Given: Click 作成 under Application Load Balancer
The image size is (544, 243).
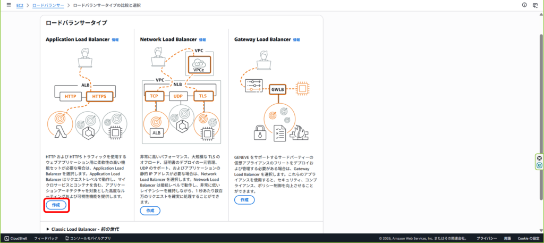Looking at the screenshot, I should click(x=56, y=205).
